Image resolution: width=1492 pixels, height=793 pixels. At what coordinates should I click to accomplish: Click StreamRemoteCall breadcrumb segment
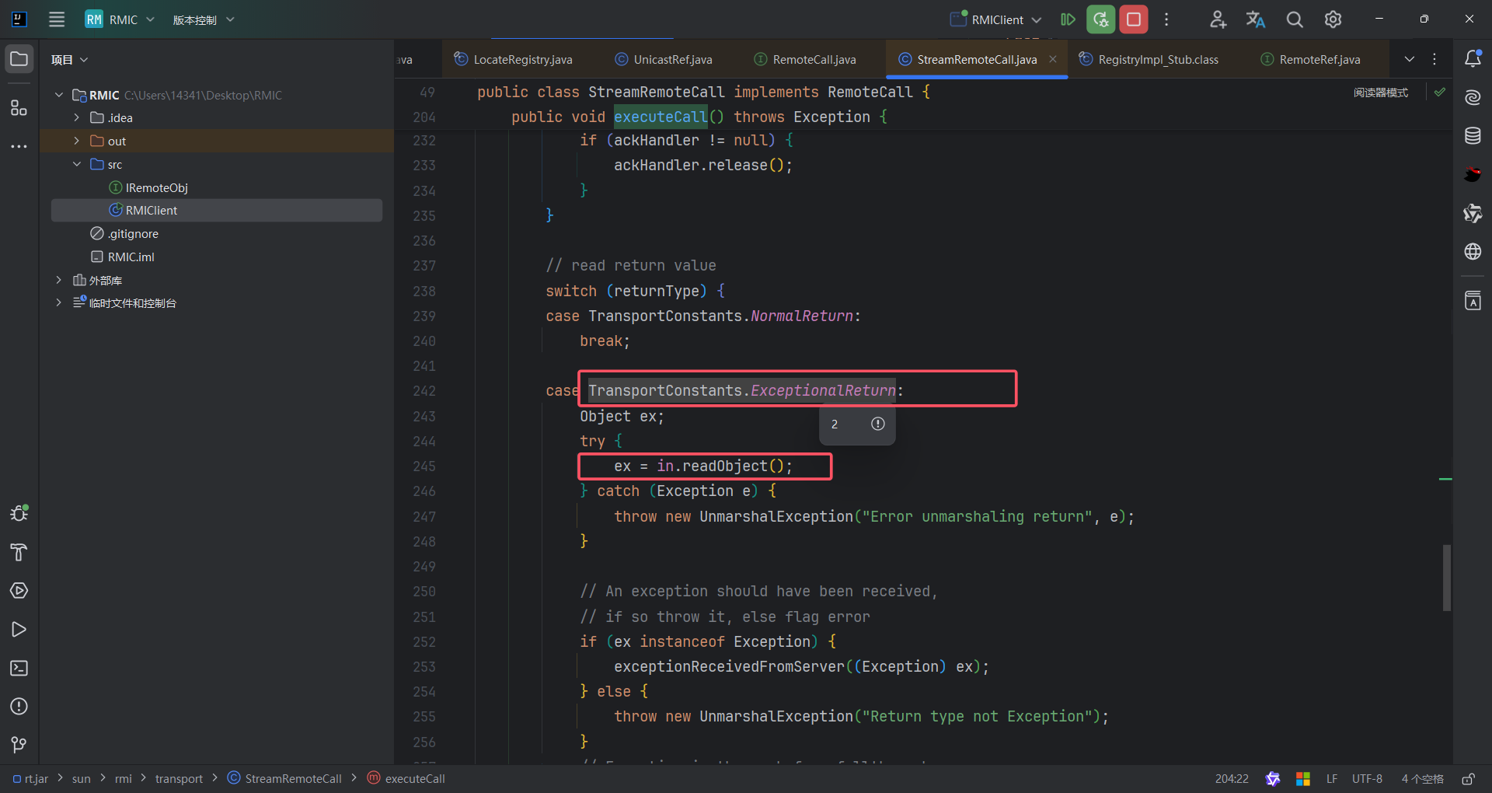pyautogui.click(x=284, y=779)
